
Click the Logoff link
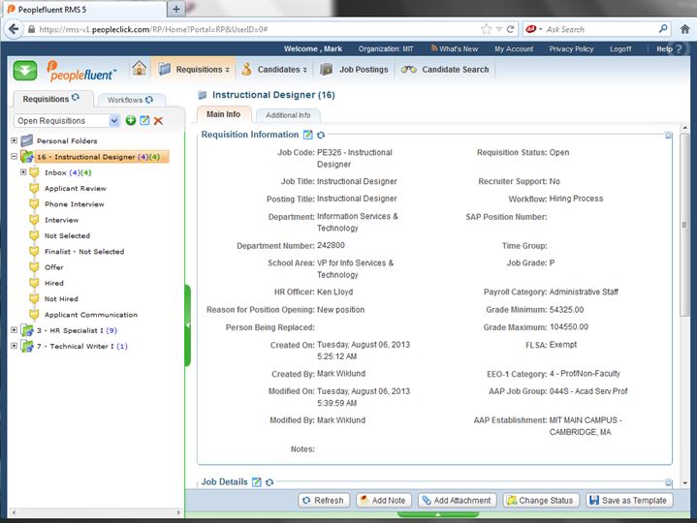coord(620,48)
